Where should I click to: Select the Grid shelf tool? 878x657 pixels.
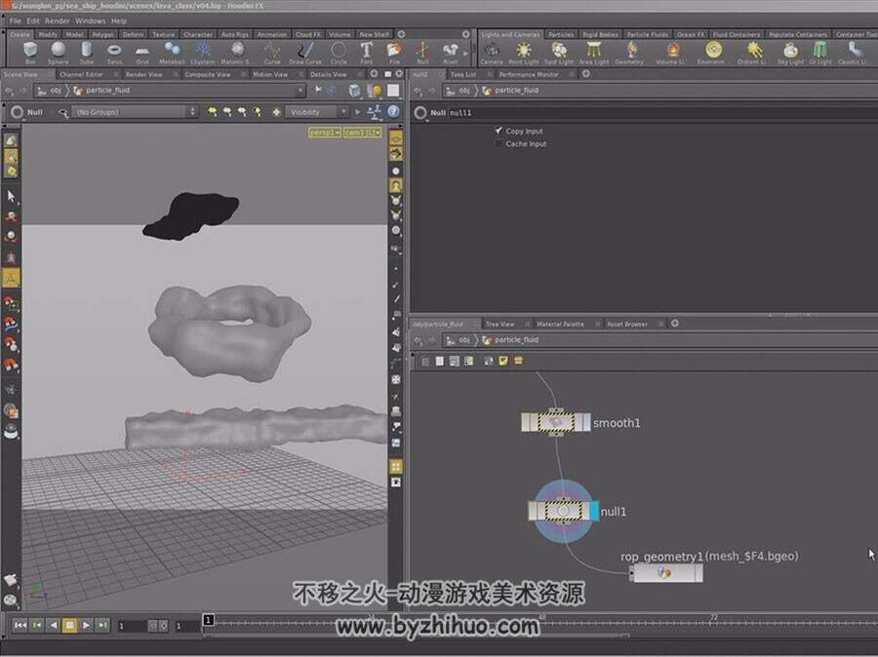coord(142,54)
